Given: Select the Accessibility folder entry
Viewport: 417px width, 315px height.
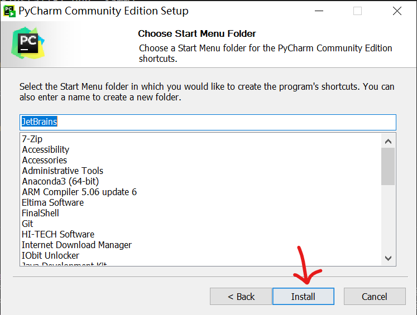Looking at the screenshot, I should pyautogui.click(x=45, y=149).
